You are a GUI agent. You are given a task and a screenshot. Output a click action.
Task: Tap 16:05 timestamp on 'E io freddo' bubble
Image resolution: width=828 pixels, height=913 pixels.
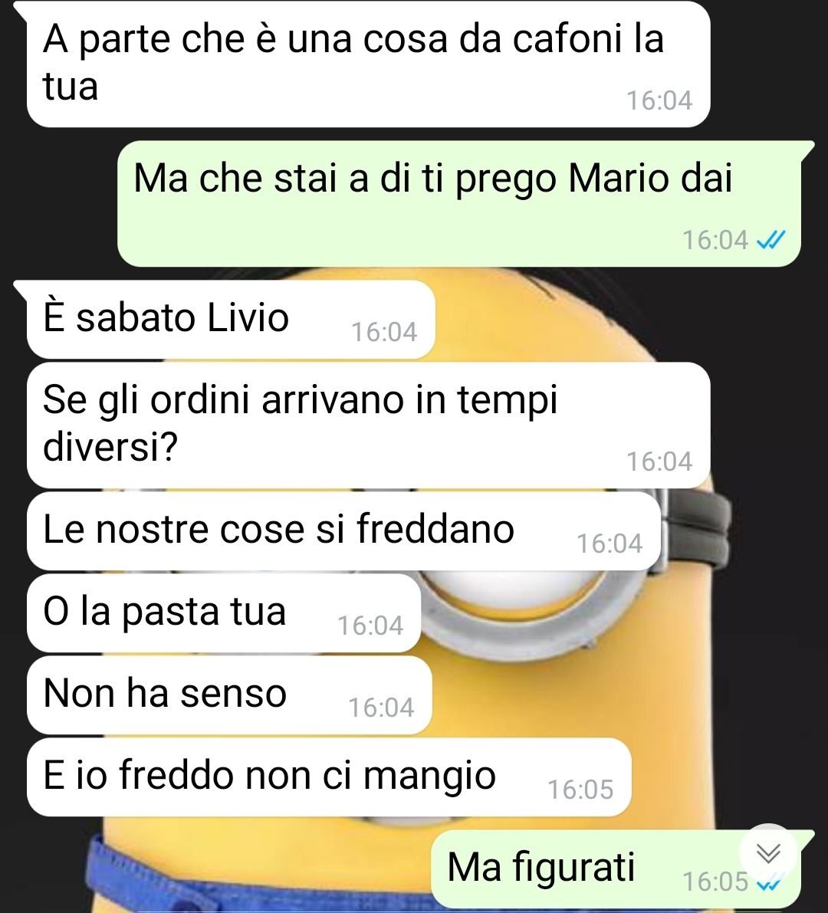[x=580, y=790]
